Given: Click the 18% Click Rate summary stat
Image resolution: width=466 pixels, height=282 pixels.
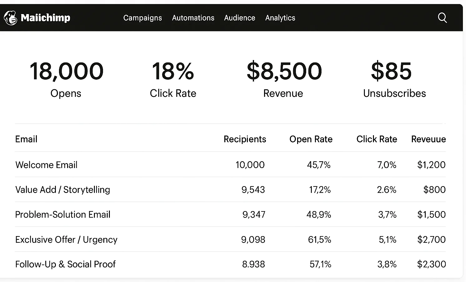Looking at the screenshot, I should 173,79.
